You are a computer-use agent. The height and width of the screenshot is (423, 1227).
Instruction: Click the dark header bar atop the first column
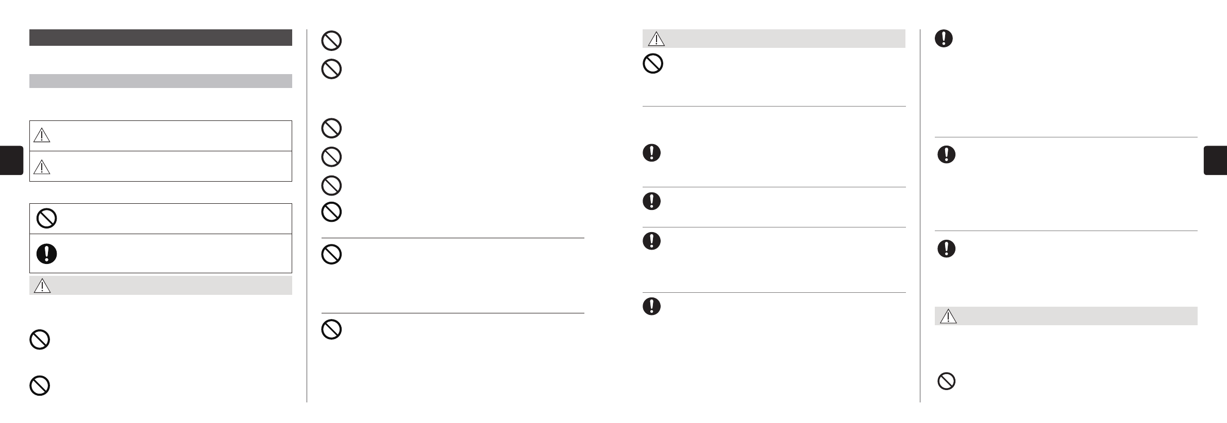click(160, 38)
